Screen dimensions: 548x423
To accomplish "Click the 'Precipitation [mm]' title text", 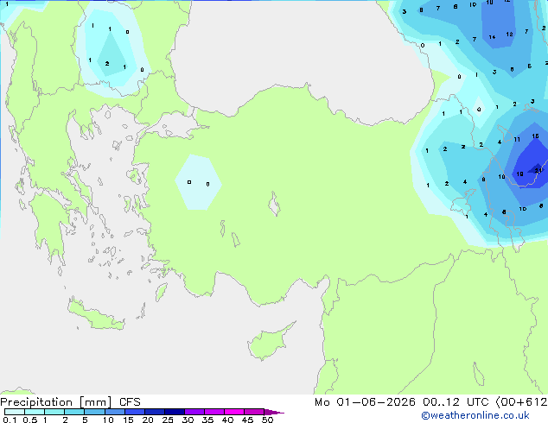I will (56, 402).
